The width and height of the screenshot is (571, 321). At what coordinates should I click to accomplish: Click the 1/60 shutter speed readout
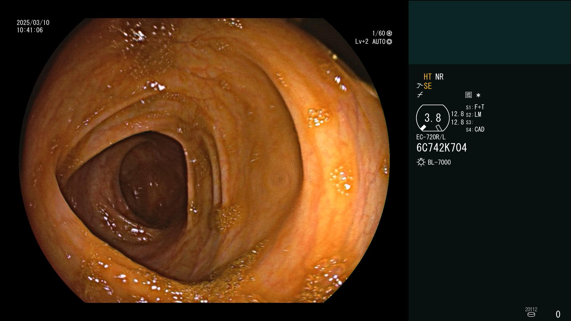click(379, 33)
